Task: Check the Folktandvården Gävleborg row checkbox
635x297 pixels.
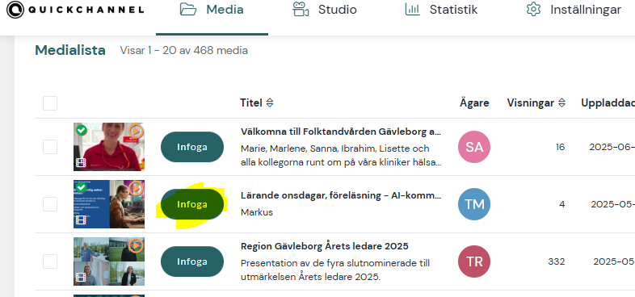Action: [50, 147]
